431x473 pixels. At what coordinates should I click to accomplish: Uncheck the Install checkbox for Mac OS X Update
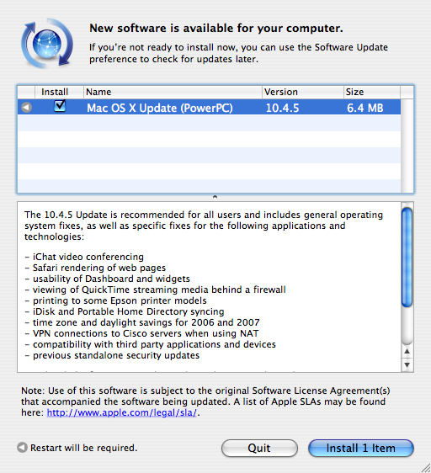[60, 106]
